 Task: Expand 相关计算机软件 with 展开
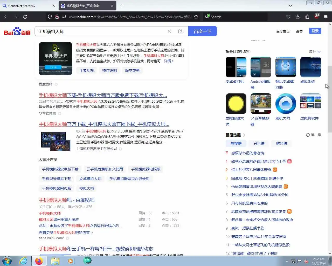pyautogui.click(x=315, y=51)
